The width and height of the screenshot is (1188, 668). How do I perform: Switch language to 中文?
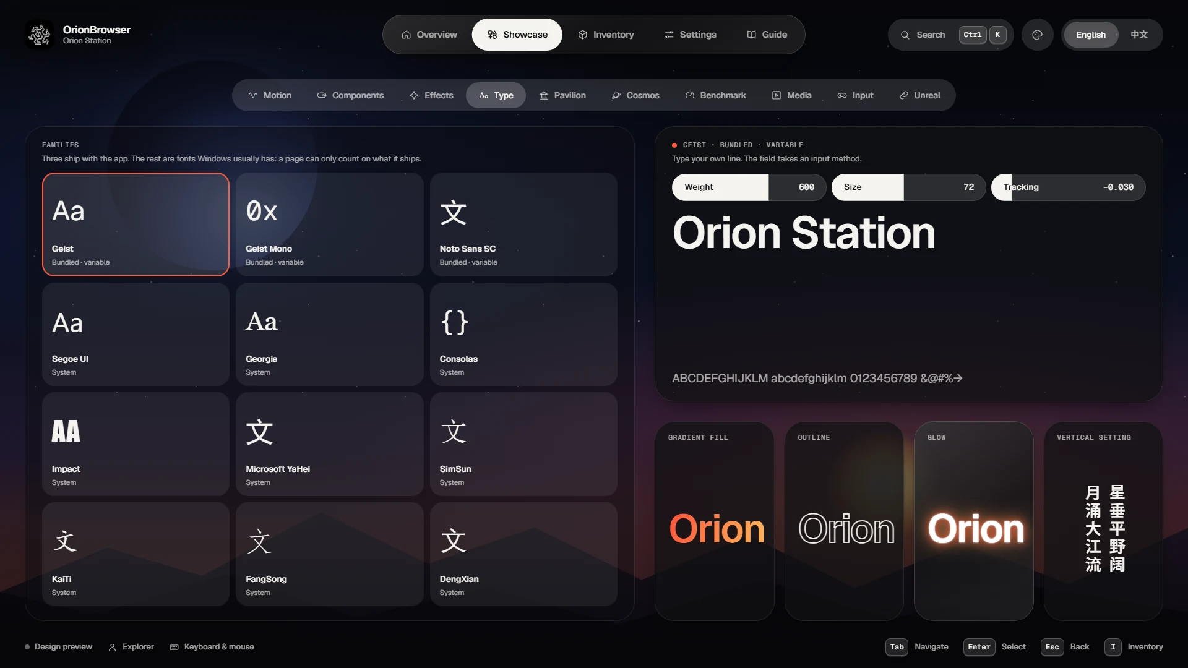point(1138,35)
